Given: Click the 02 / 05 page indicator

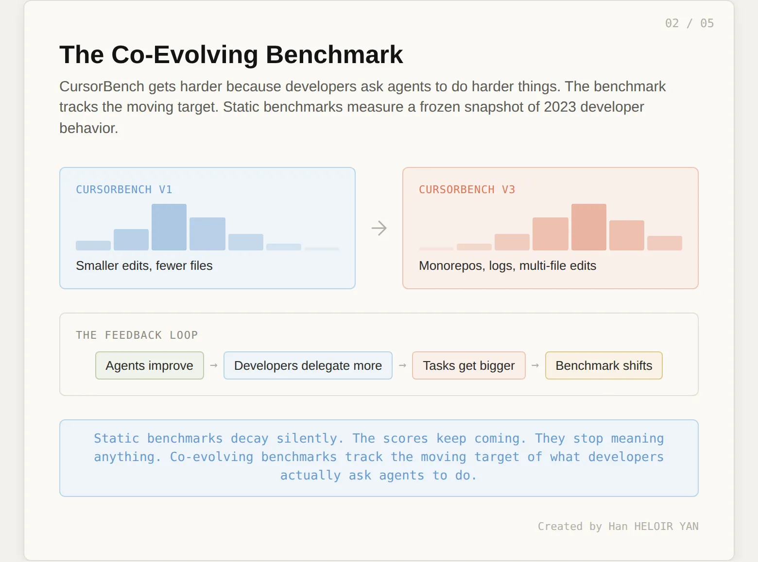Looking at the screenshot, I should point(689,23).
